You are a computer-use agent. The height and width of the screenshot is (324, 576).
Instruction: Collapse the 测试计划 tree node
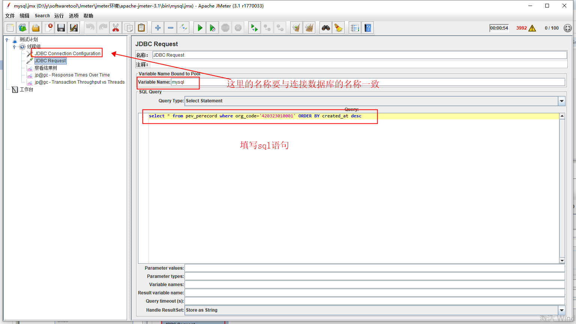tap(7, 39)
